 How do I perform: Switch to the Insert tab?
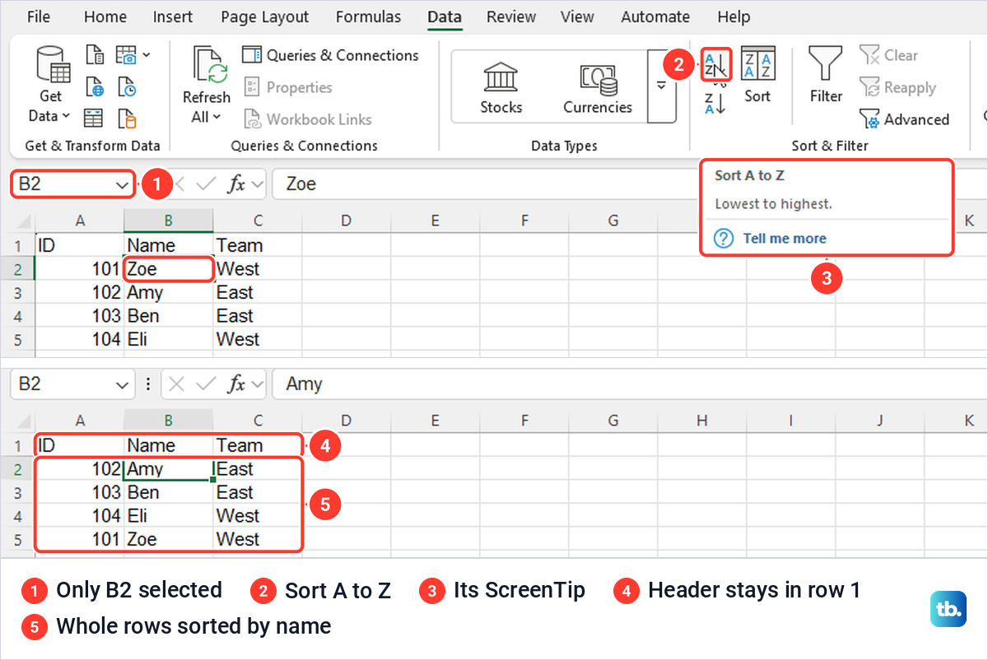click(173, 16)
